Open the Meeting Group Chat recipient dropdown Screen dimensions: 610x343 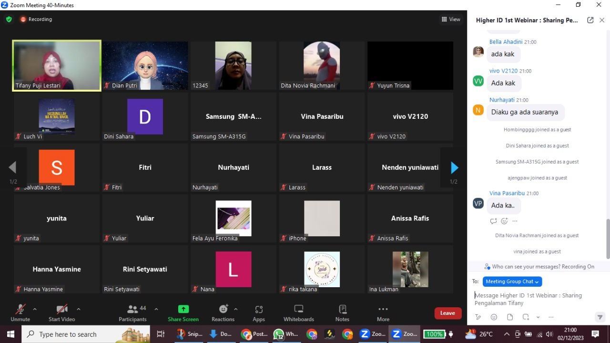coord(512,281)
